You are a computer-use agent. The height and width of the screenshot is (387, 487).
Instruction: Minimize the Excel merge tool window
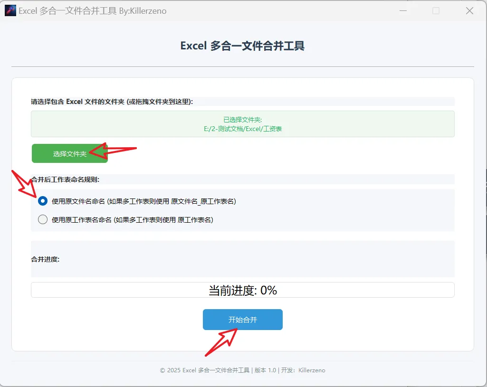pyautogui.click(x=402, y=10)
